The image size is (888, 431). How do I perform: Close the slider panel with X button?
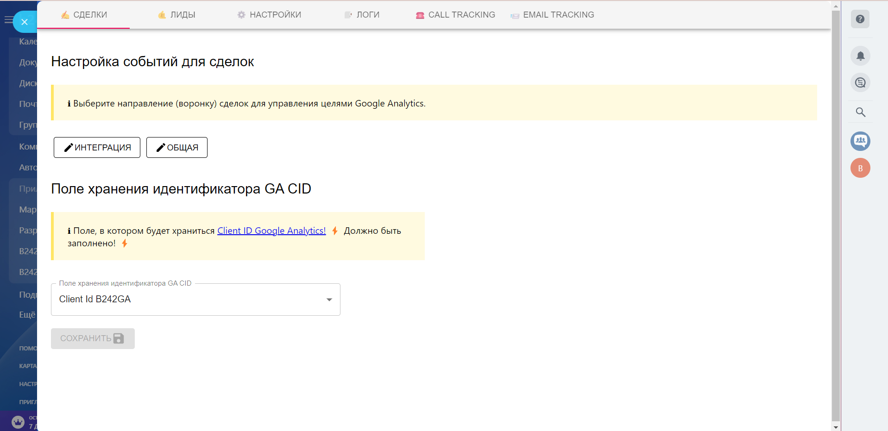coord(25,22)
